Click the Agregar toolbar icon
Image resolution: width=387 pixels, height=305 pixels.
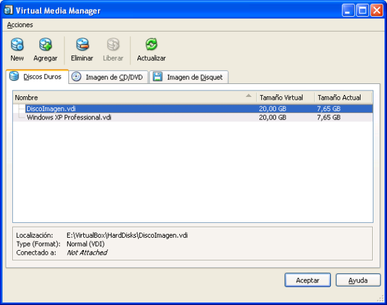pos(45,45)
